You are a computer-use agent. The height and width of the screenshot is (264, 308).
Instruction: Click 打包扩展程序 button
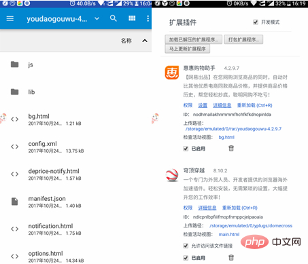tap(243, 39)
